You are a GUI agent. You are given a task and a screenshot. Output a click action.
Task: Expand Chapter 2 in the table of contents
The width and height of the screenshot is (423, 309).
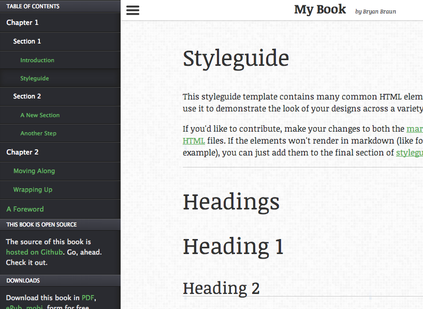pyautogui.click(x=22, y=152)
